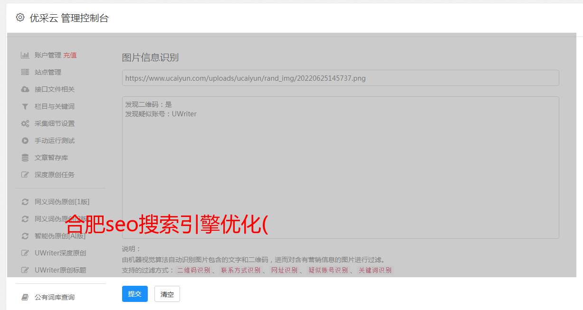Viewport: 583px width, 310px height.
Task: Focus the image URL input field
Action: pyautogui.click(x=340, y=78)
